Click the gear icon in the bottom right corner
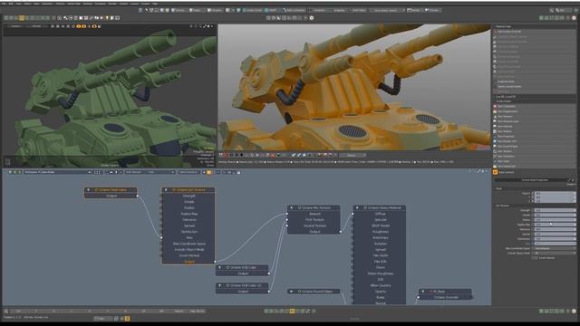Screen dimensions: 580x326 574,312
